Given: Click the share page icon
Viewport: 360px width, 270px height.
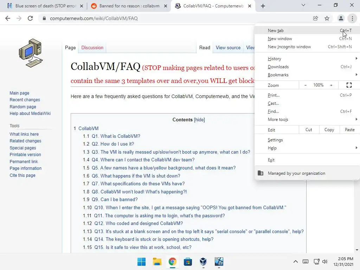Looking at the screenshot, I should click(x=316, y=18).
